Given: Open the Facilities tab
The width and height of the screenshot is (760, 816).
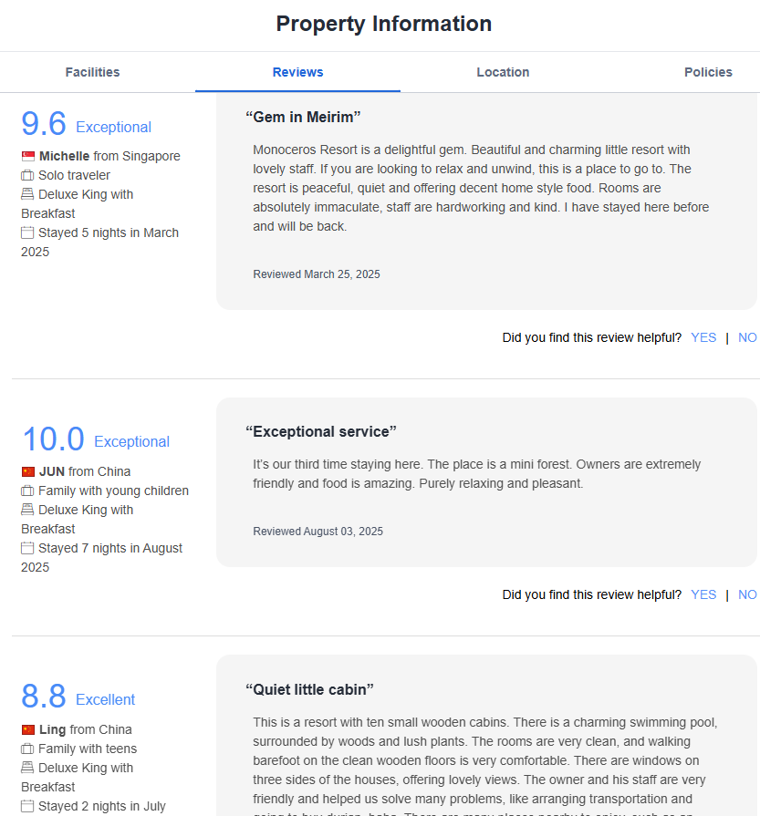Looking at the screenshot, I should pyautogui.click(x=92, y=72).
